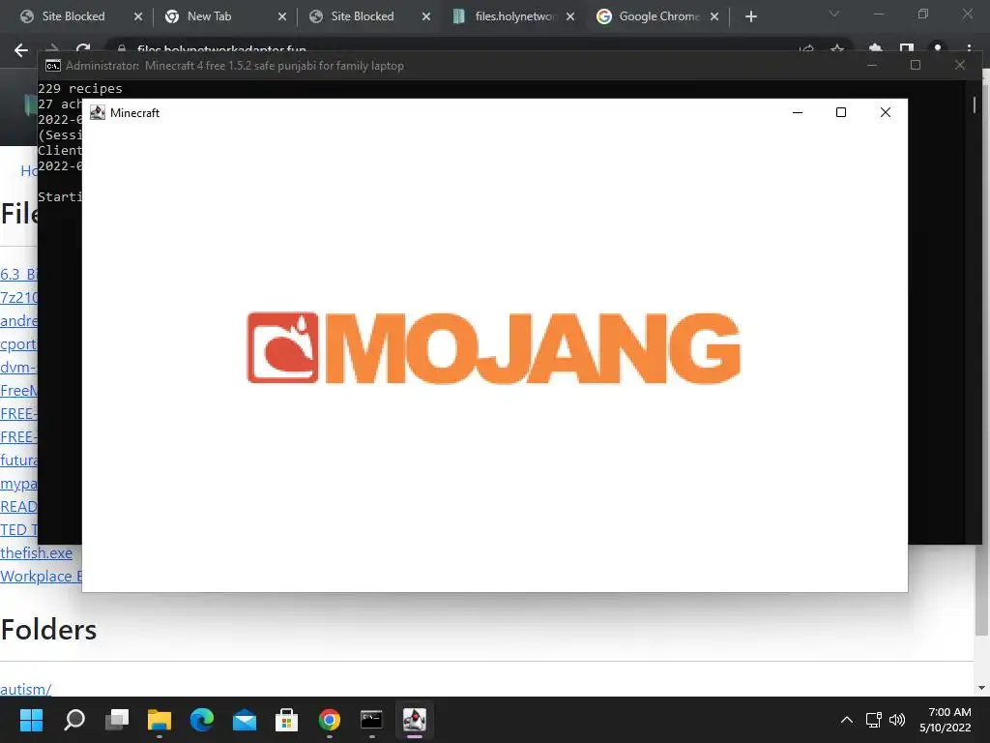Select the Minecraft taskbar icon

coord(414,719)
